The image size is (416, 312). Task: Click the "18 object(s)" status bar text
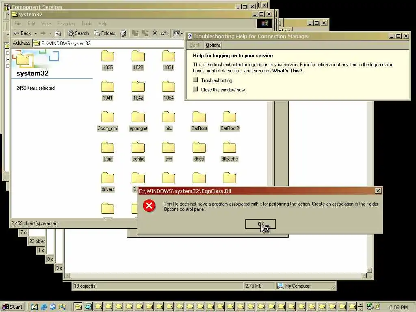(x=85, y=286)
